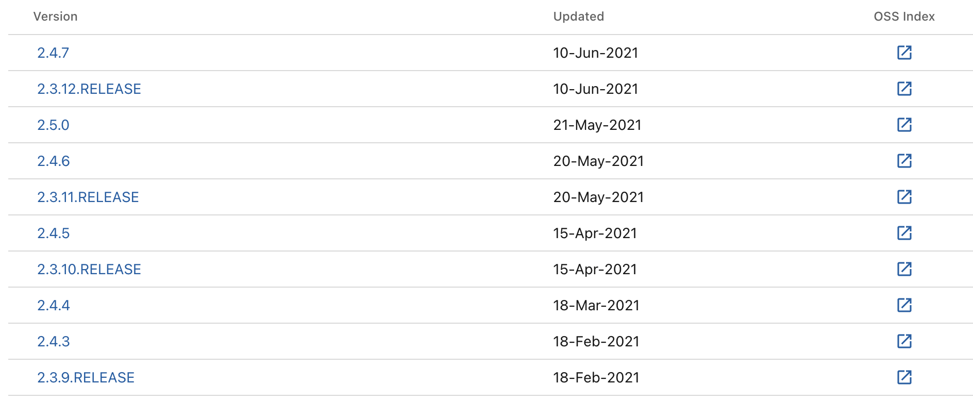Open the 2.3.11.RELEASE version link
Screen dimensions: 973x401
coord(88,197)
